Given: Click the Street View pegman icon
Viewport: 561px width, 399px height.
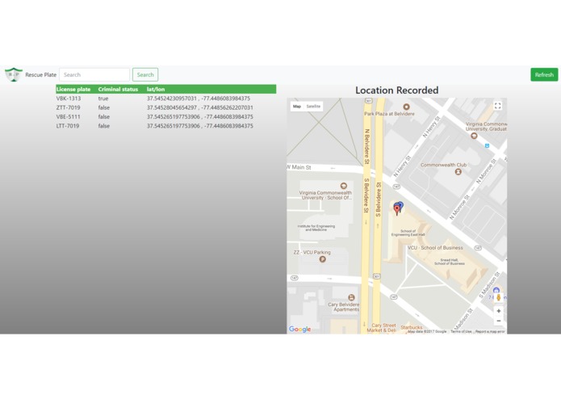Looking at the screenshot, I should click(x=498, y=297).
